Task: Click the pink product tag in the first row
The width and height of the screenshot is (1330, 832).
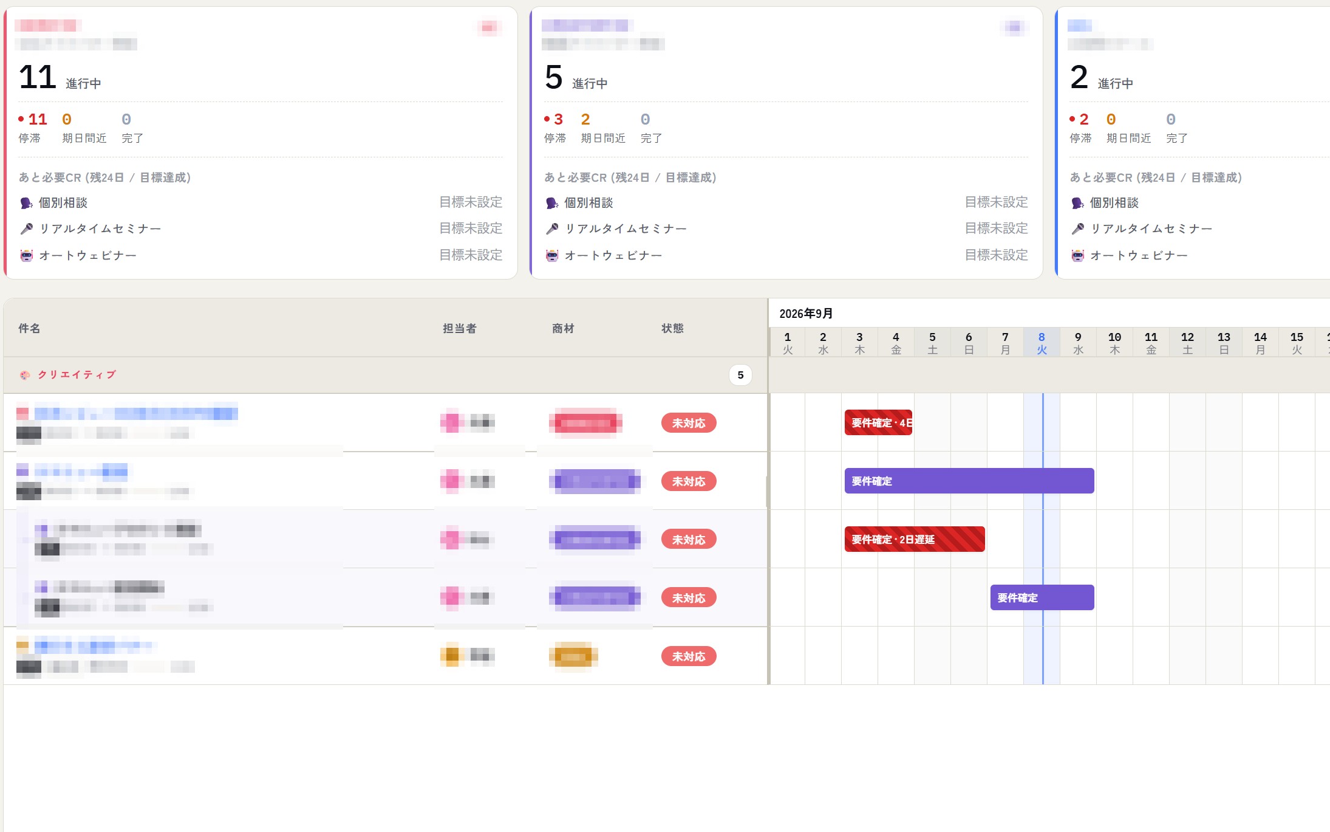Action: click(x=585, y=423)
